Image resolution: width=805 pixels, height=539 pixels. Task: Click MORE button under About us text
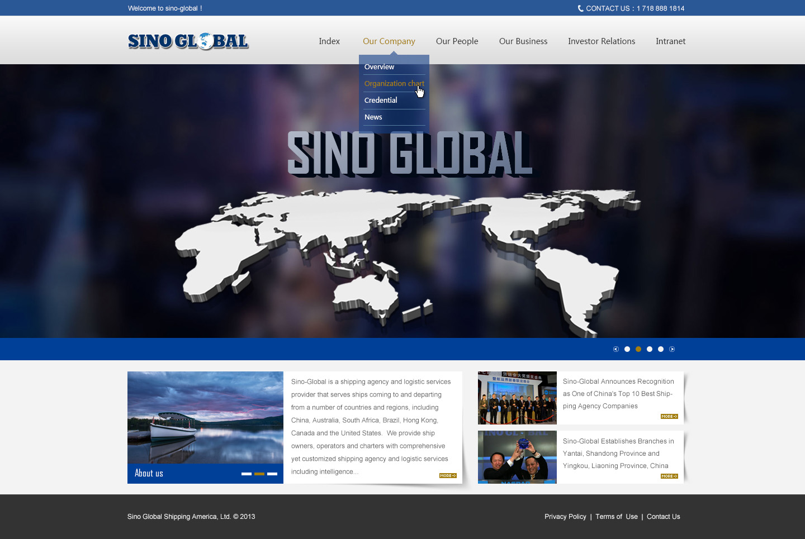pos(448,476)
